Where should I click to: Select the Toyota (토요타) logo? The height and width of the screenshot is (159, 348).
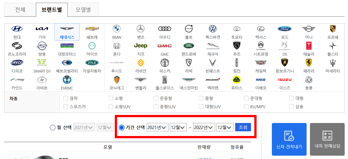point(237,29)
